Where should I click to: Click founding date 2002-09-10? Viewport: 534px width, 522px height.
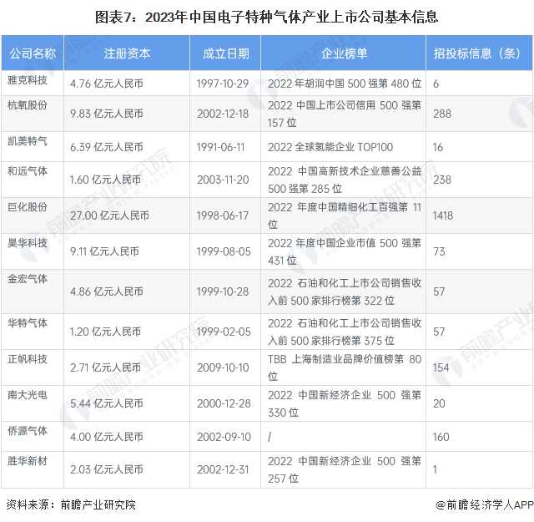224,437
